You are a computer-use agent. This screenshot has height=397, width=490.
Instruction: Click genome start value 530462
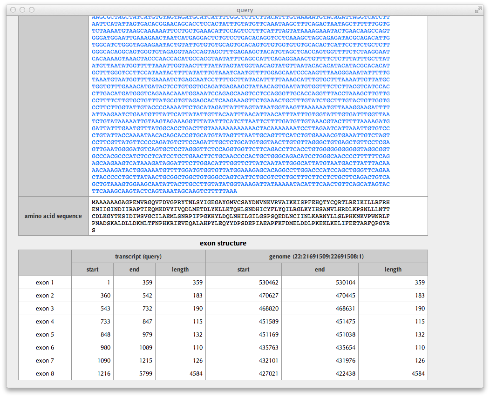[268, 283]
